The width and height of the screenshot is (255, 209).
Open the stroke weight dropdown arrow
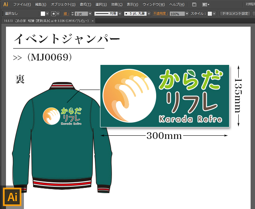pos(90,14)
